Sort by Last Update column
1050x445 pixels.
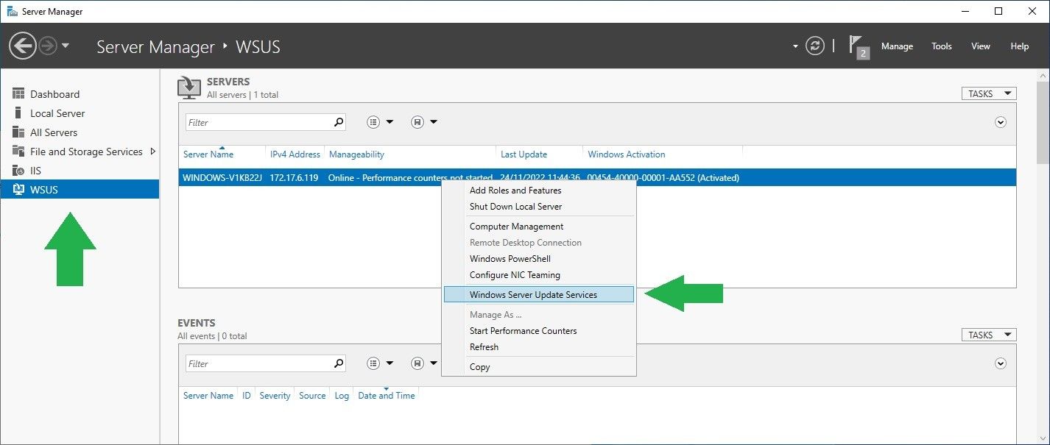tap(524, 154)
